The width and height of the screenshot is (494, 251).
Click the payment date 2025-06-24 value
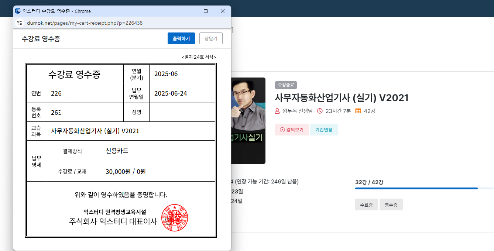click(171, 93)
